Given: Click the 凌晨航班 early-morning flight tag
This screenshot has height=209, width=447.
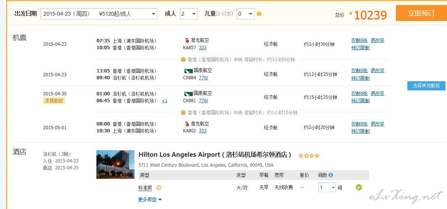Looking at the screenshot, I should [x=54, y=101].
